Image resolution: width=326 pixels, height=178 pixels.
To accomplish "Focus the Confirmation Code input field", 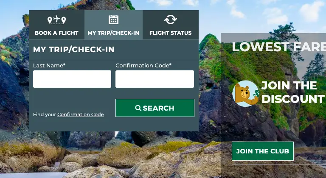I will click(x=155, y=79).
